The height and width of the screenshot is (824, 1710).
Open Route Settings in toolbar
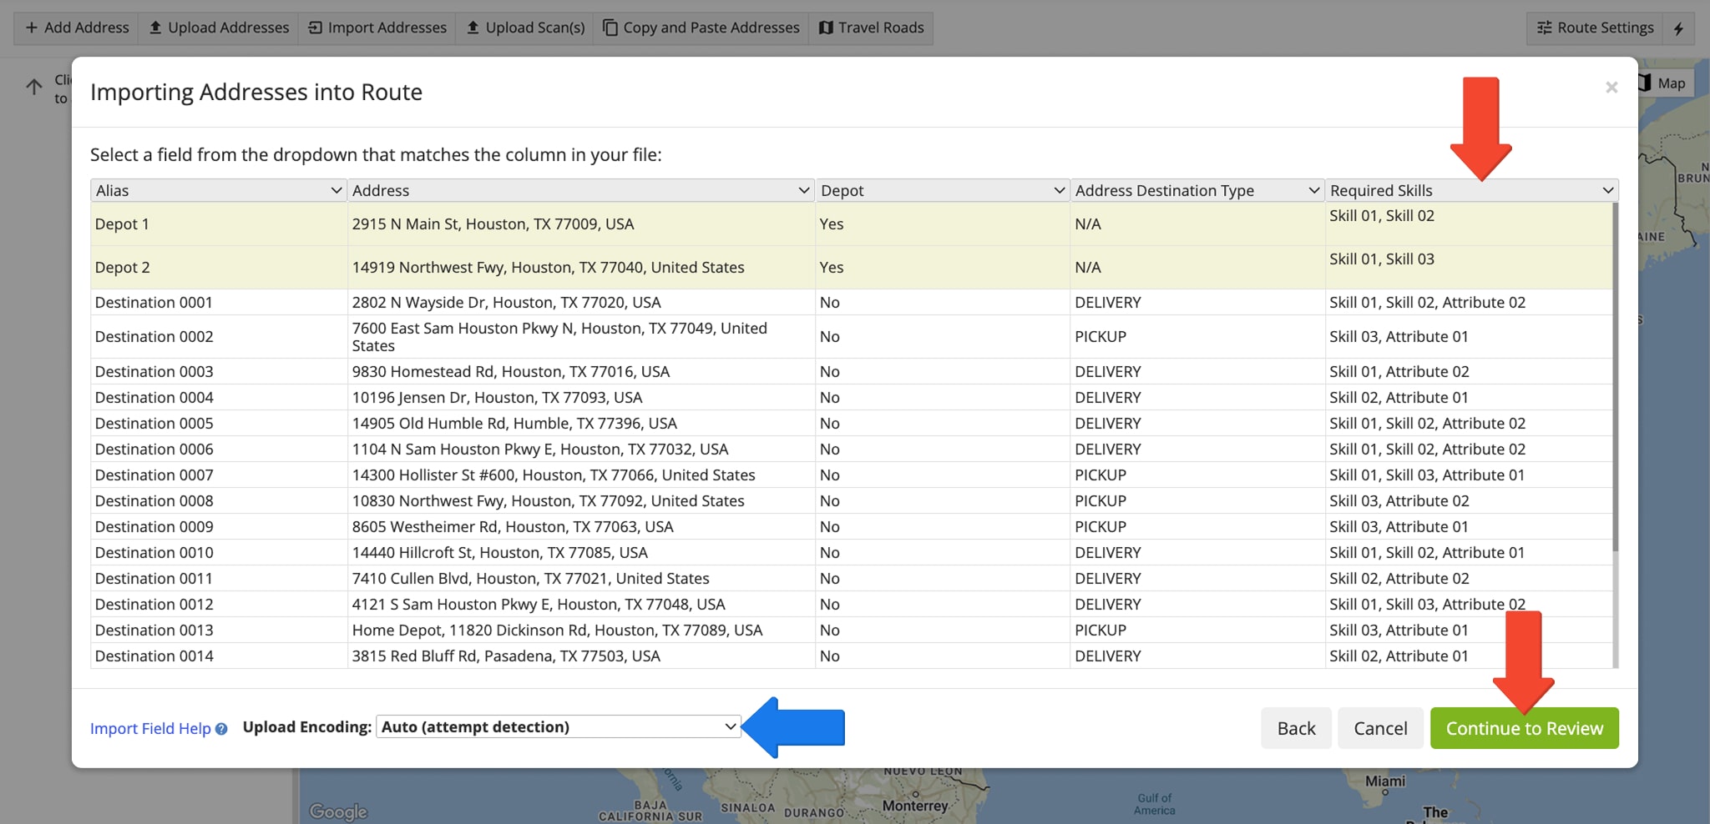coord(1595,28)
